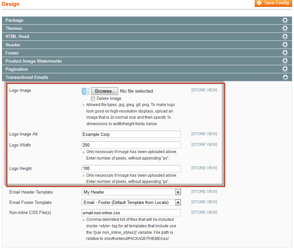Select the Non-inline CSS File(s) input
The width and height of the screenshot is (294, 249).
click(131, 213)
